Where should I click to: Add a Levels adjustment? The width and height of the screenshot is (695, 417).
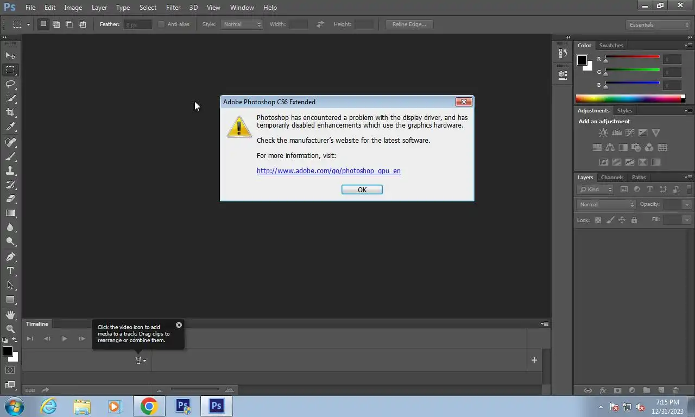tap(616, 133)
